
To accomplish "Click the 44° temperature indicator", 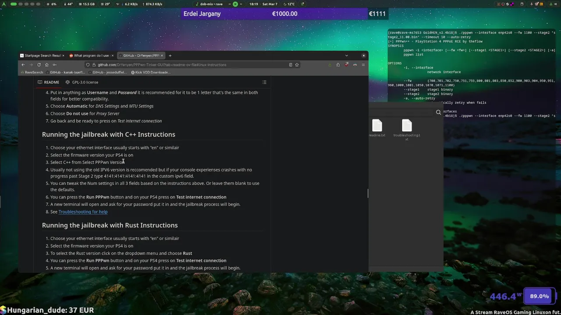I will click(x=69, y=4).
